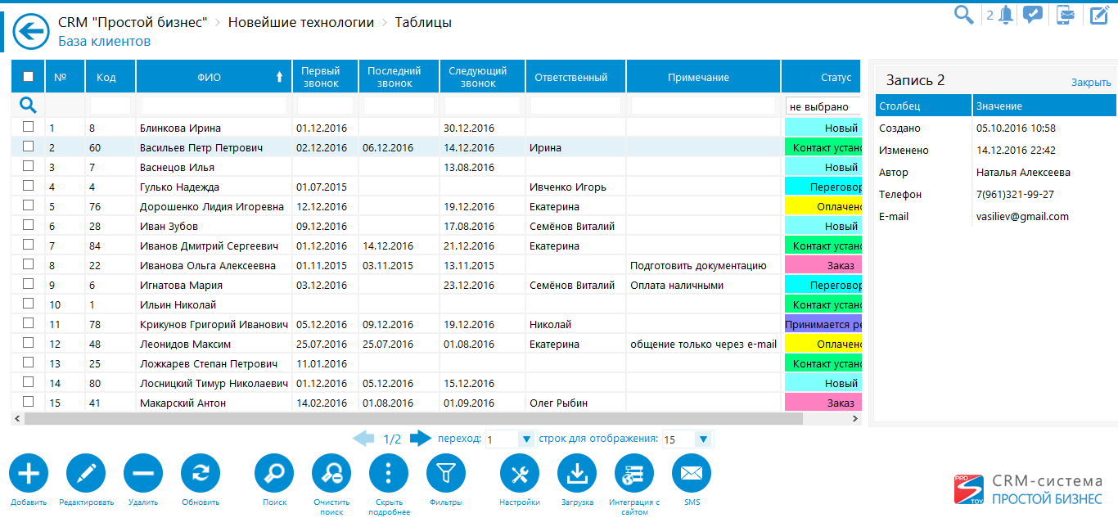
Task: Open the SMS envelope icon
Action: click(691, 473)
